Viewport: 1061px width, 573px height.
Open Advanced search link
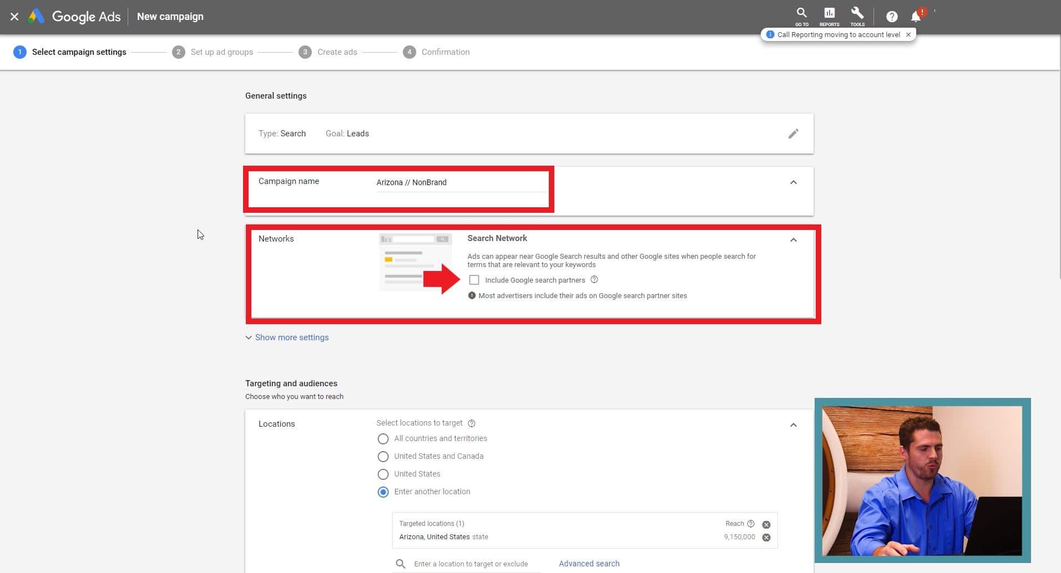click(589, 564)
